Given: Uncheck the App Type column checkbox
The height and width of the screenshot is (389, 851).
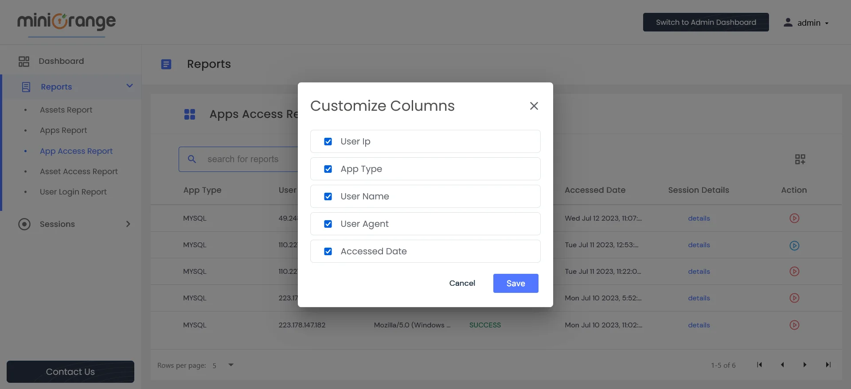Looking at the screenshot, I should (x=328, y=169).
